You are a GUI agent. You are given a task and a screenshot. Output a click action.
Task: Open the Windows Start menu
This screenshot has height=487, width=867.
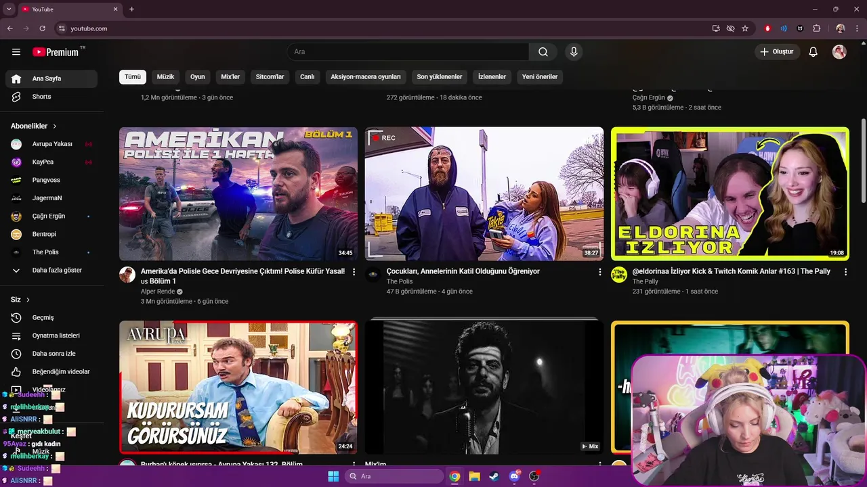click(333, 476)
